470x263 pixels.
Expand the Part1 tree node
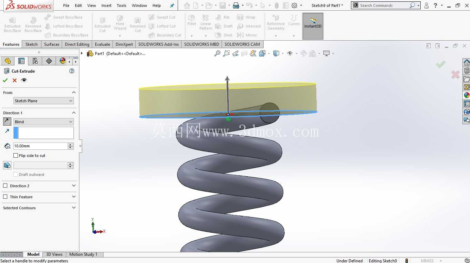tap(82, 53)
